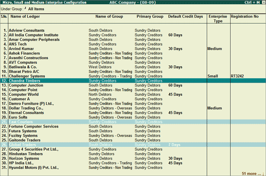Click the Name of Ledger column header
The height and width of the screenshot is (176, 266).
(x=25, y=16)
